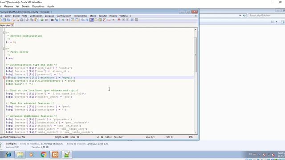
Task: Click the Playback macro icon
Action: point(128,20)
